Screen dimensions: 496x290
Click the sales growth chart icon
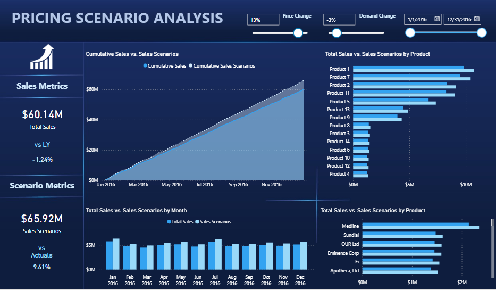point(42,57)
